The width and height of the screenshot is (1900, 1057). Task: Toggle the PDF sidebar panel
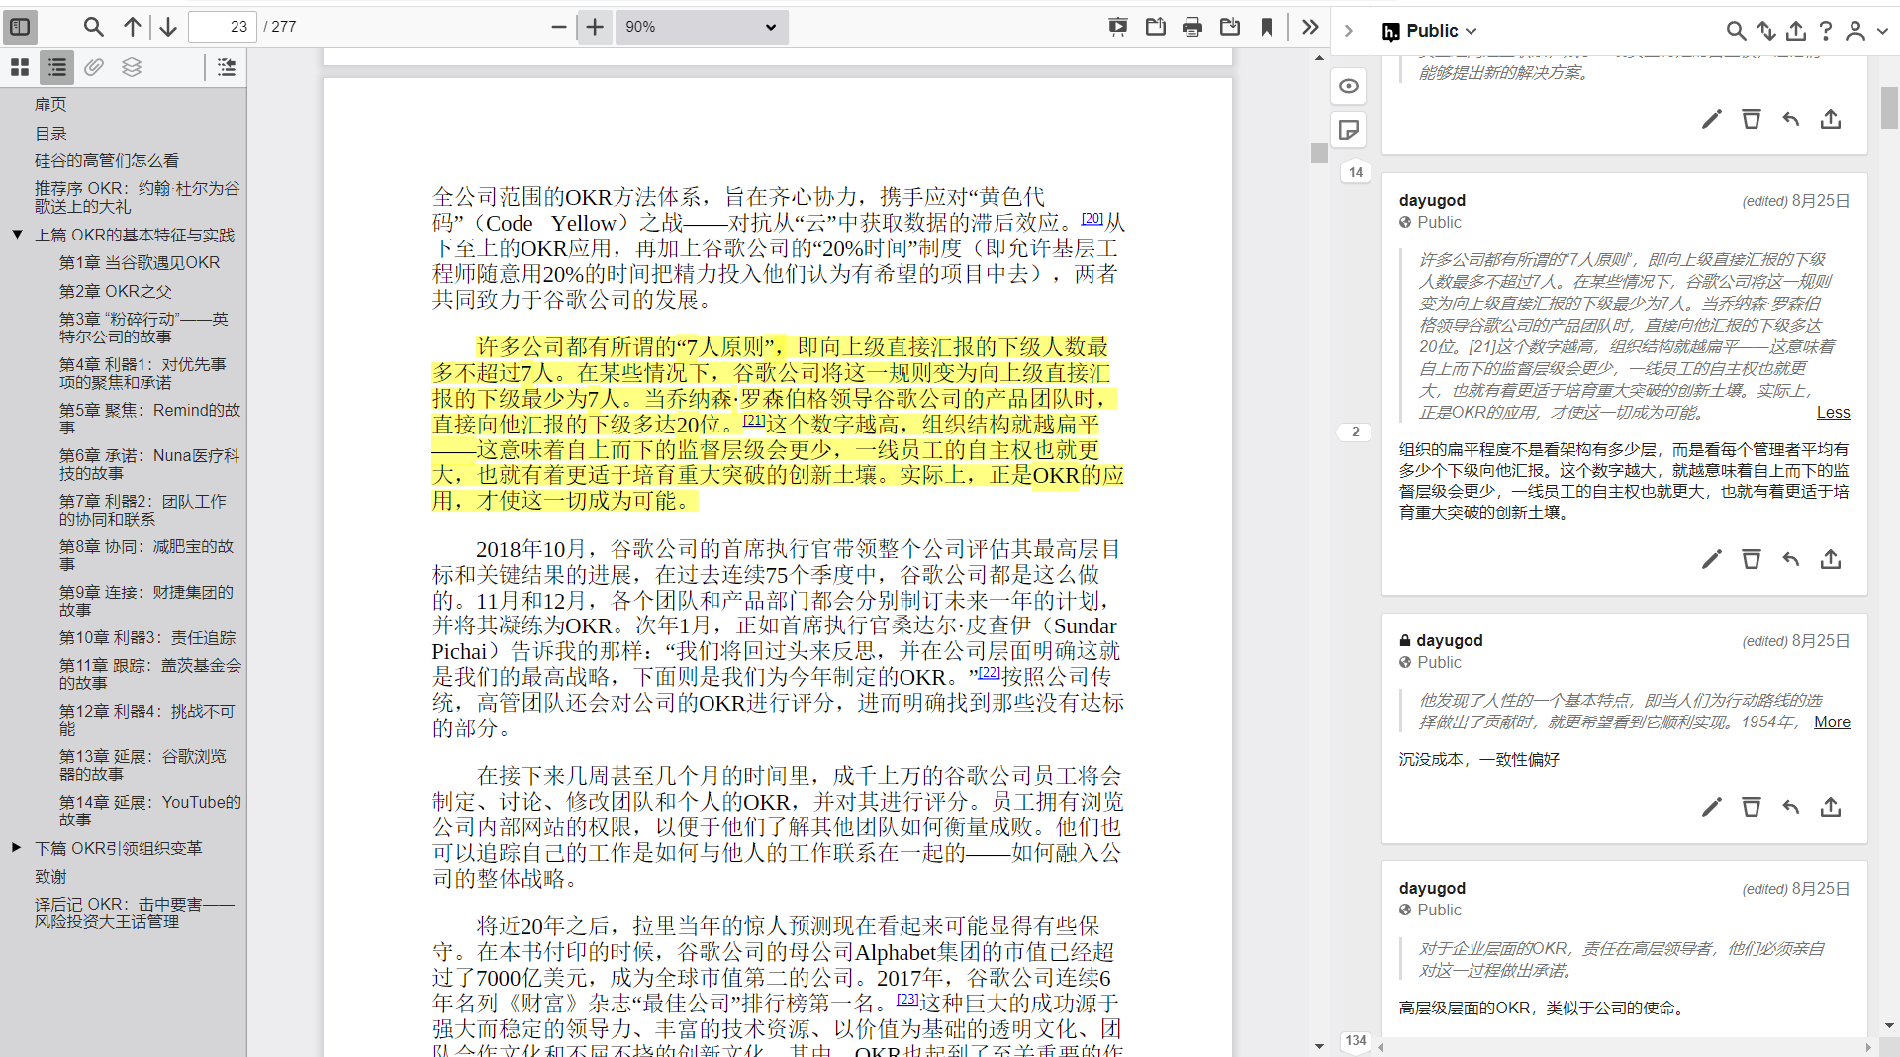20,27
